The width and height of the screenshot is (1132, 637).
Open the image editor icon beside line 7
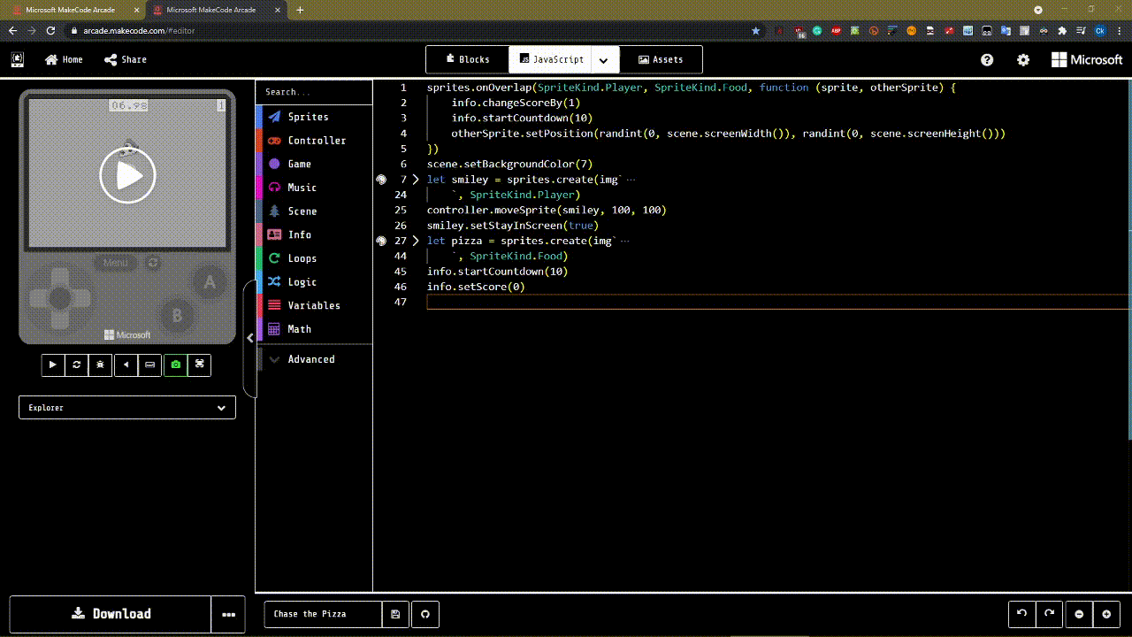(381, 180)
